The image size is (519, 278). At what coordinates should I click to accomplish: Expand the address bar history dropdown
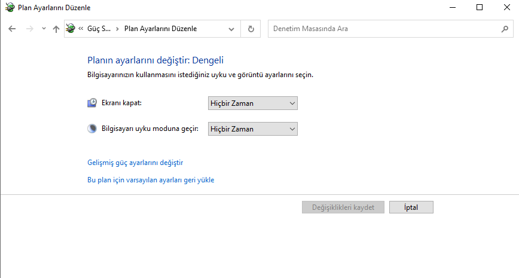click(x=232, y=29)
